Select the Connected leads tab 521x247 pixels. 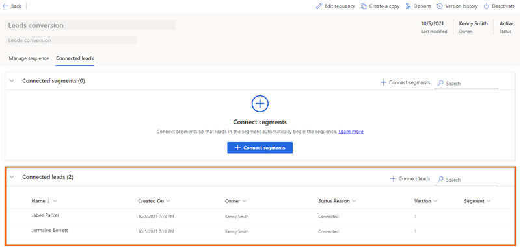tap(75, 58)
